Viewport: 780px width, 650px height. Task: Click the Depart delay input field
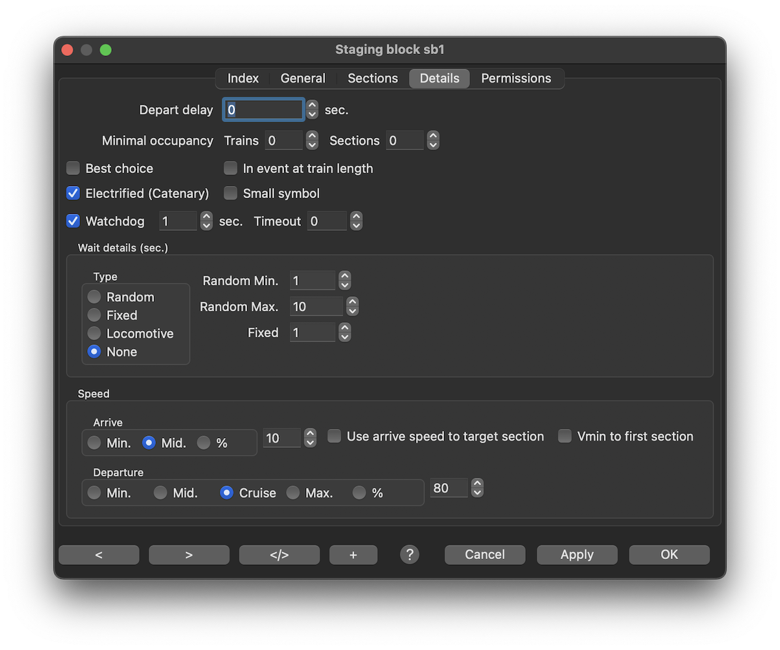click(263, 110)
